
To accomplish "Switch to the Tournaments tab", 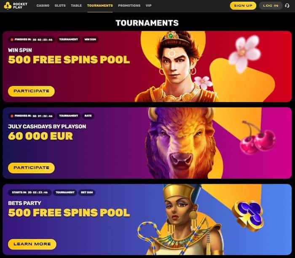I will click(100, 5).
